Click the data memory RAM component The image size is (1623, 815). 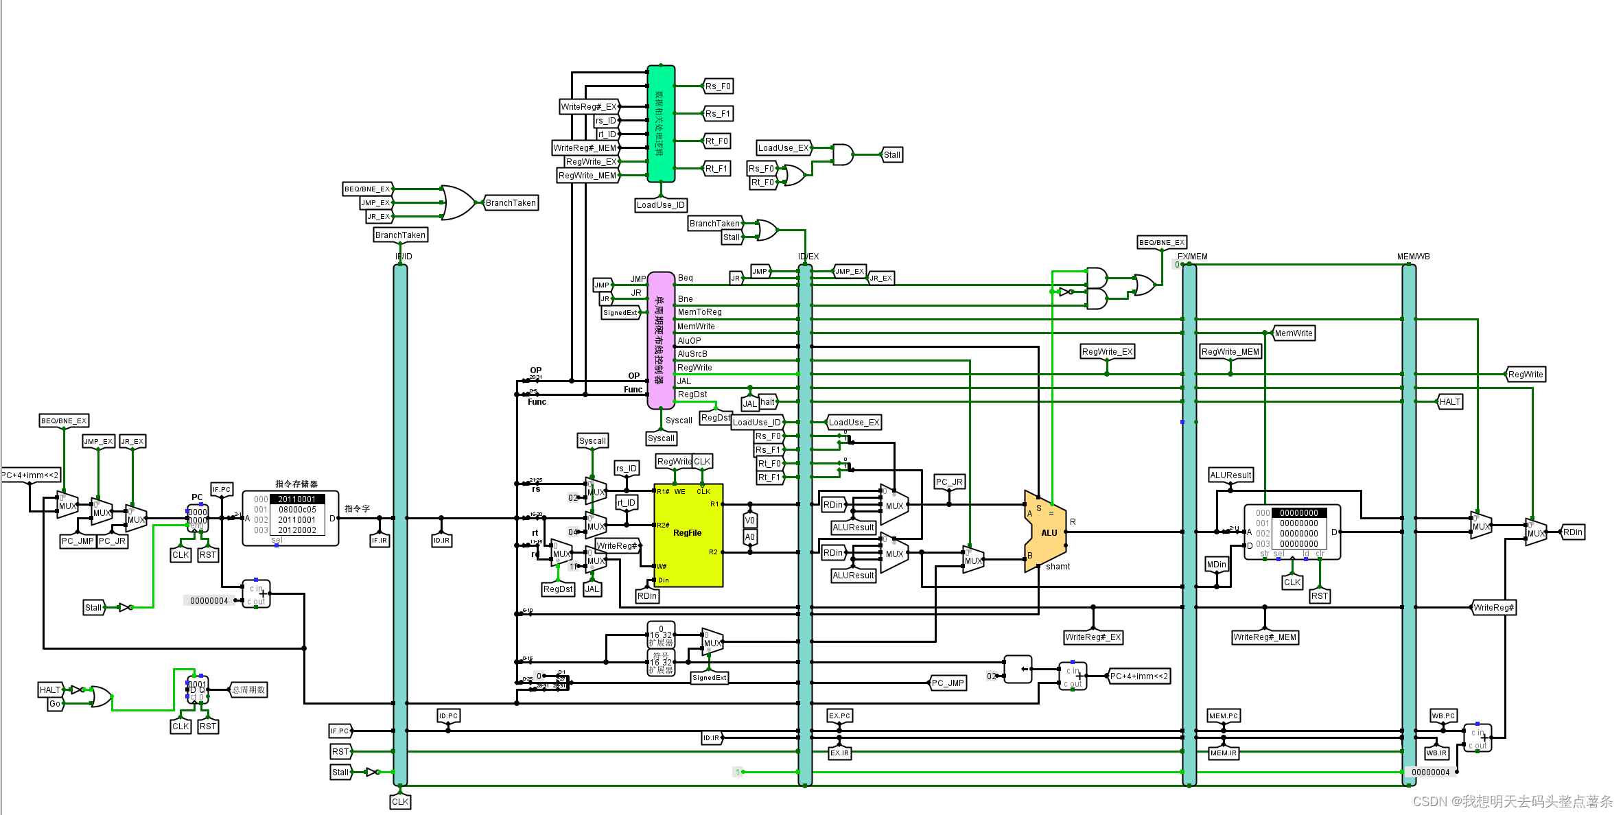tap(1292, 532)
